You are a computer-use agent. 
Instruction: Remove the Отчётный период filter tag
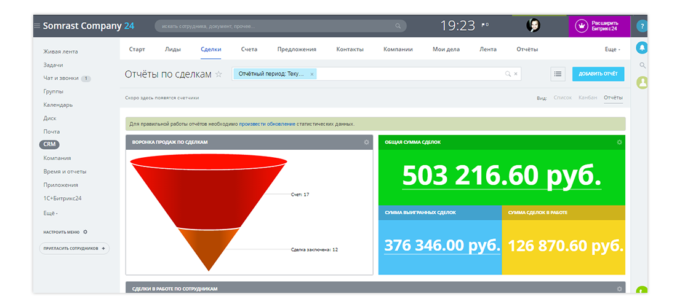[x=312, y=74]
